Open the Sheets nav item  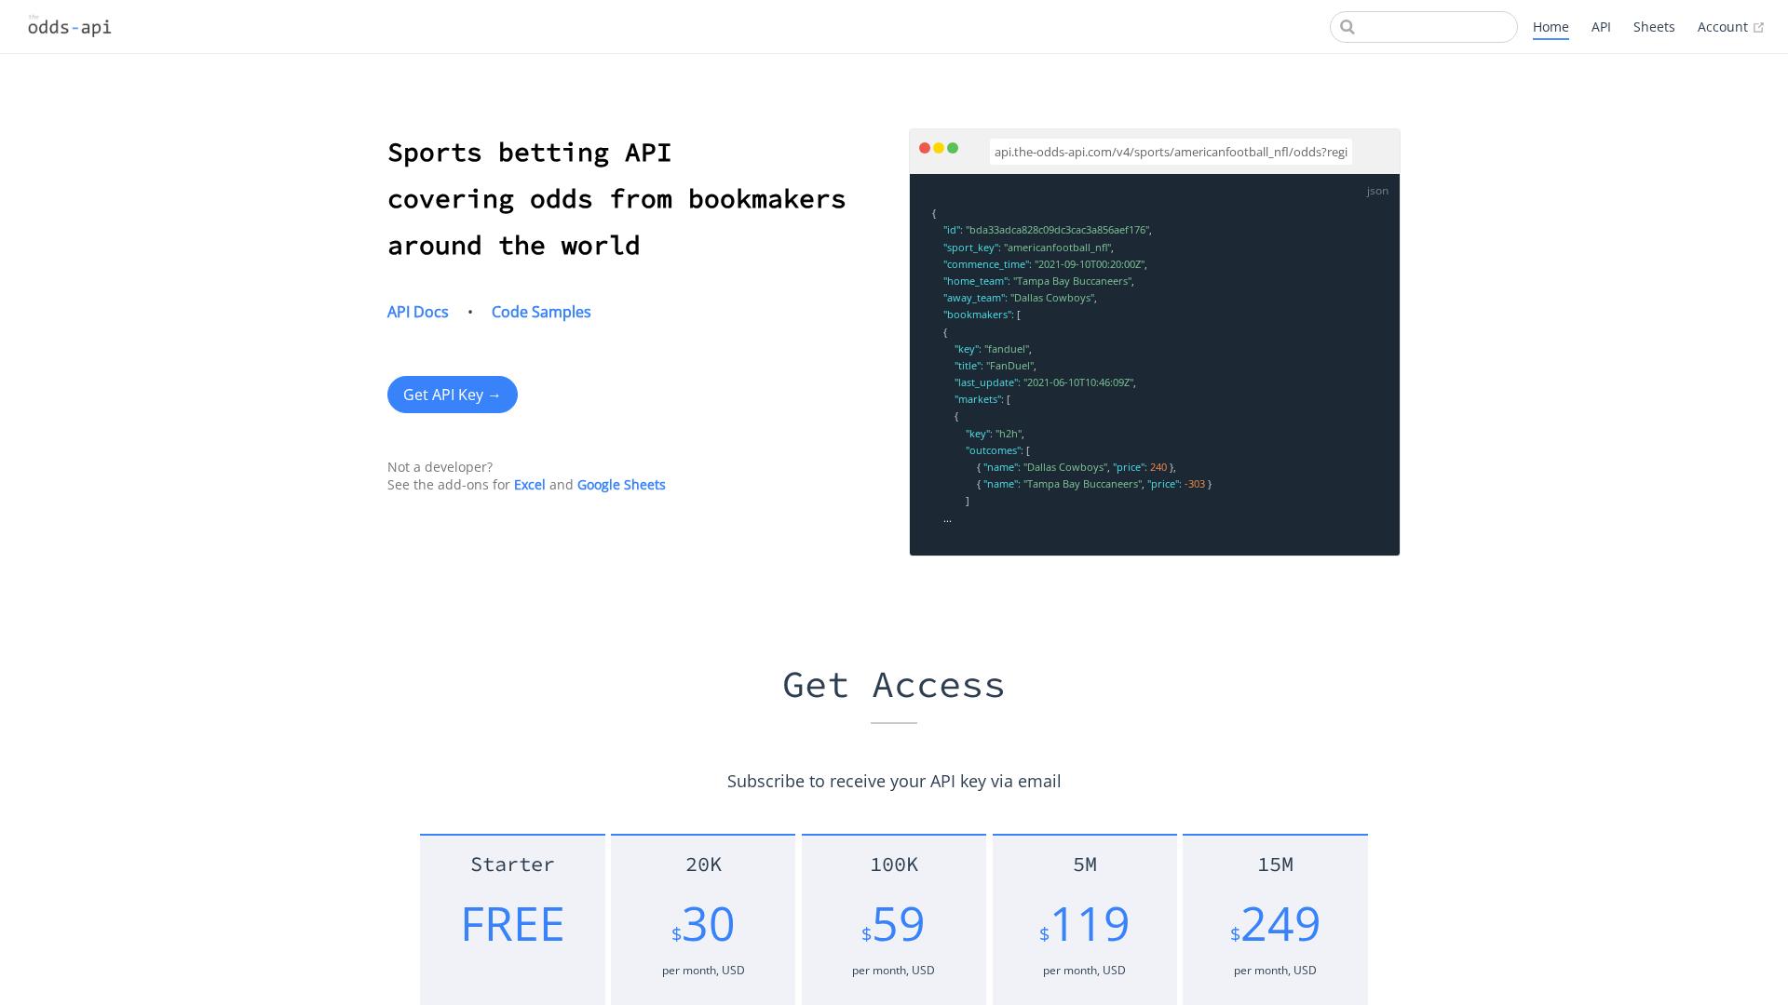(1654, 27)
